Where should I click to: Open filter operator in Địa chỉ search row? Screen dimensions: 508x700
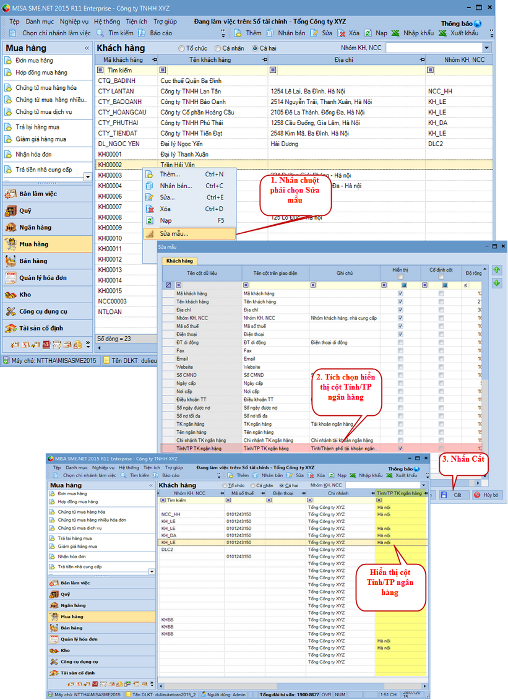pyautogui.click(x=273, y=70)
